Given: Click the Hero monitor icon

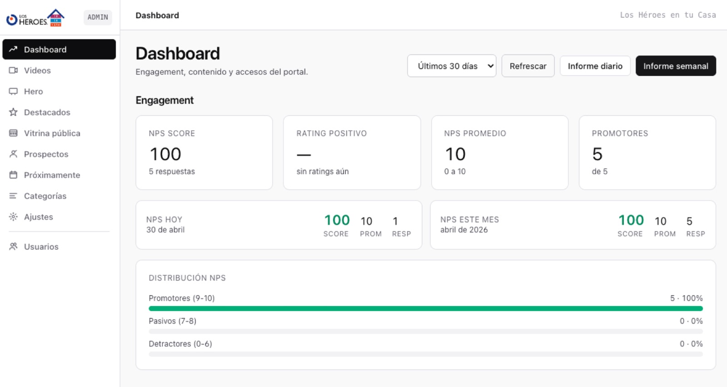Looking at the screenshot, I should tap(13, 91).
